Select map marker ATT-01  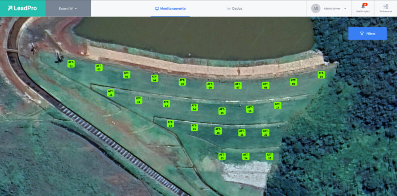click(71, 64)
